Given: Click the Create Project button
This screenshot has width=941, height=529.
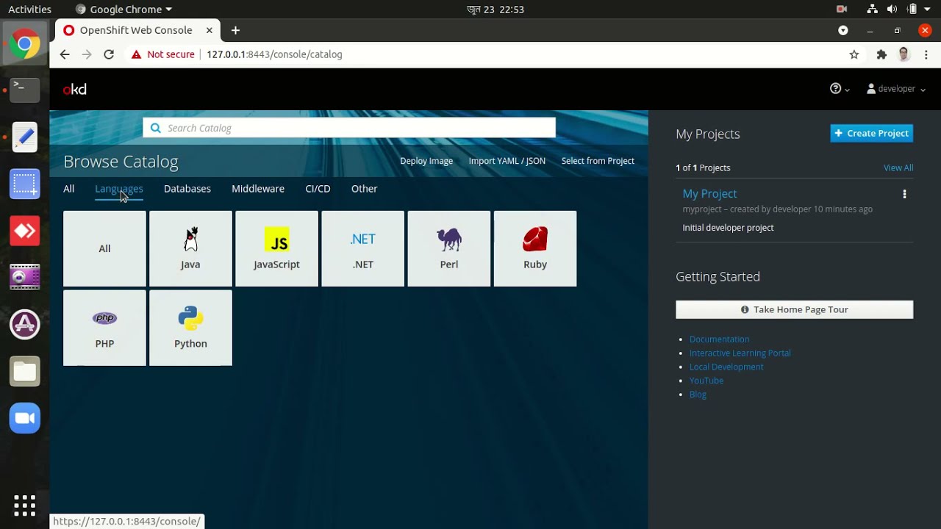Looking at the screenshot, I should (x=872, y=133).
